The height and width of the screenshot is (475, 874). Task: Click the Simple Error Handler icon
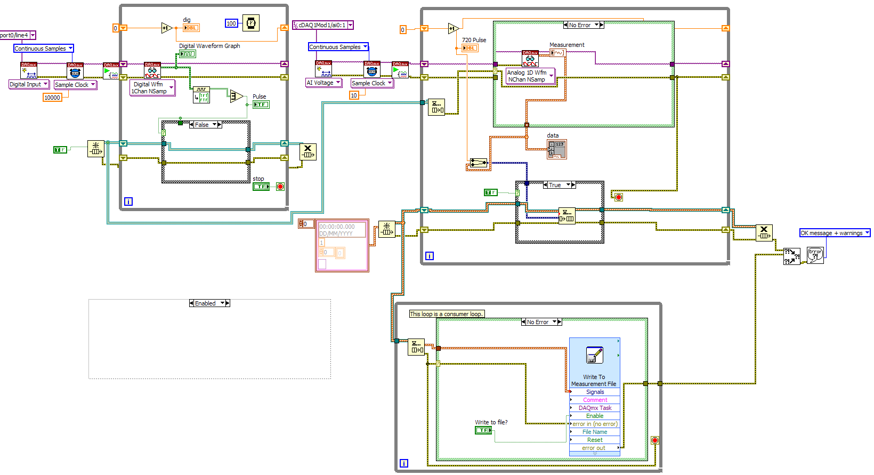[x=815, y=255]
